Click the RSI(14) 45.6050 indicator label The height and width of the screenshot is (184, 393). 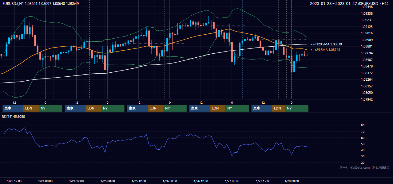pos(14,117)
